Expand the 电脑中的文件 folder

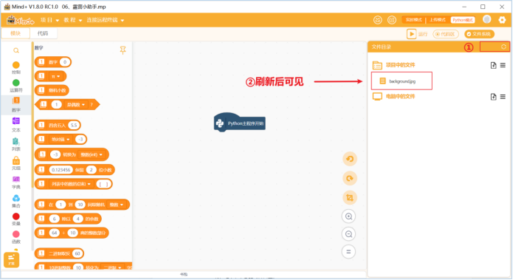click(x=394, y=97)
